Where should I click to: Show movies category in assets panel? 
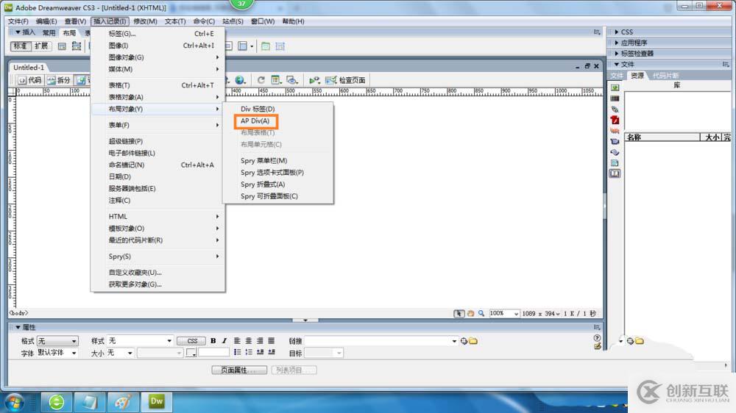pyautogui.click(x=615, y=142)
